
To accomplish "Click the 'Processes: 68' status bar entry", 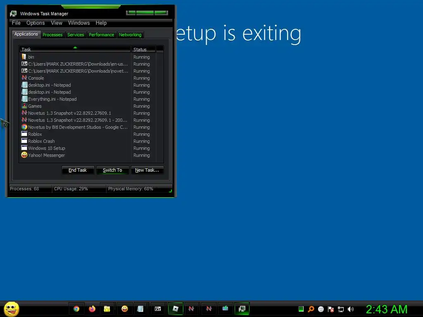I will [24, 189].
